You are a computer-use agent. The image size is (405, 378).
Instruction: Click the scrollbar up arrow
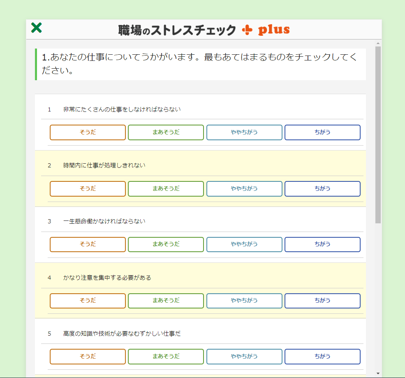click(x=378, y=43)
